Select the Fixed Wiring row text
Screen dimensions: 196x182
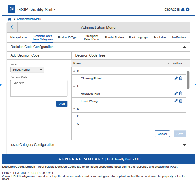89,101
